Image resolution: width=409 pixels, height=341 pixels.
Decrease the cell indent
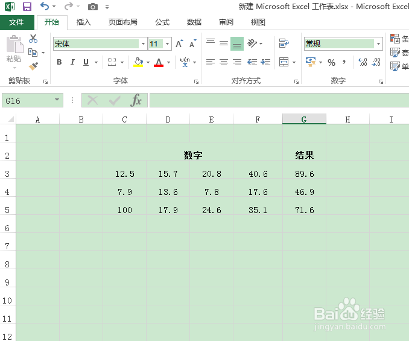click(252, 62)
